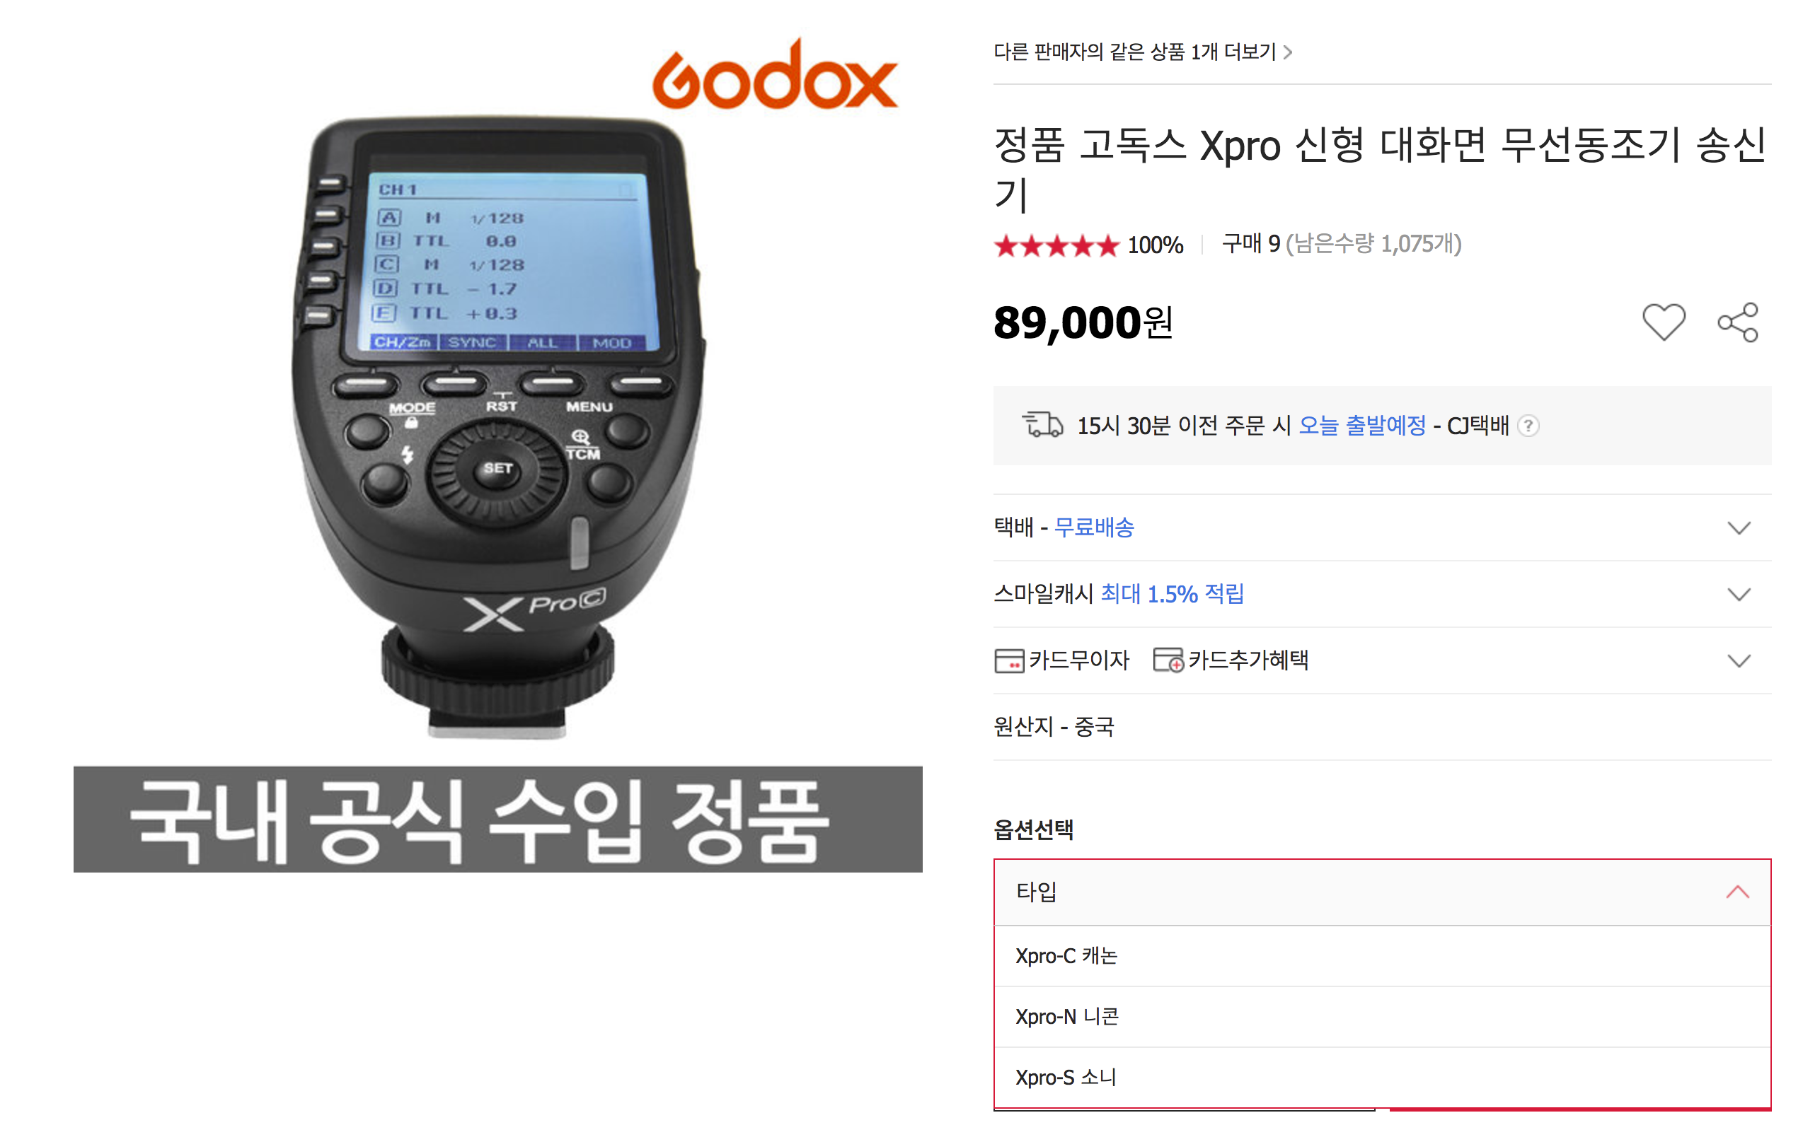The height and width of the screenshot is (1137, 1803).
Task: Expand the card benefits row chevron
Action: pyautogui.click(x=1738, y=660)
